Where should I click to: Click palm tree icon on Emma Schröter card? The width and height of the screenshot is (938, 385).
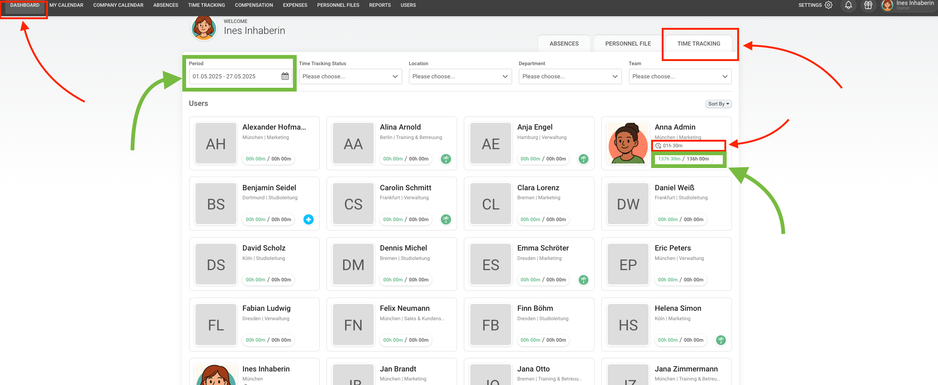[x=583, y=280]
